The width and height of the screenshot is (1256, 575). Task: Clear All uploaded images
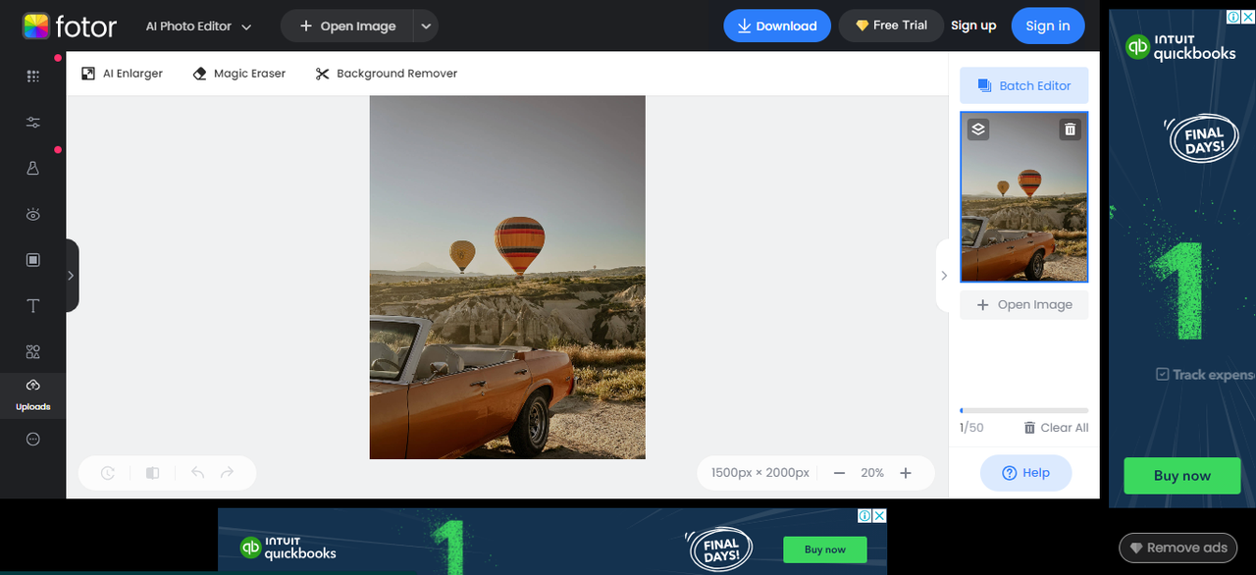(1056, 428)
